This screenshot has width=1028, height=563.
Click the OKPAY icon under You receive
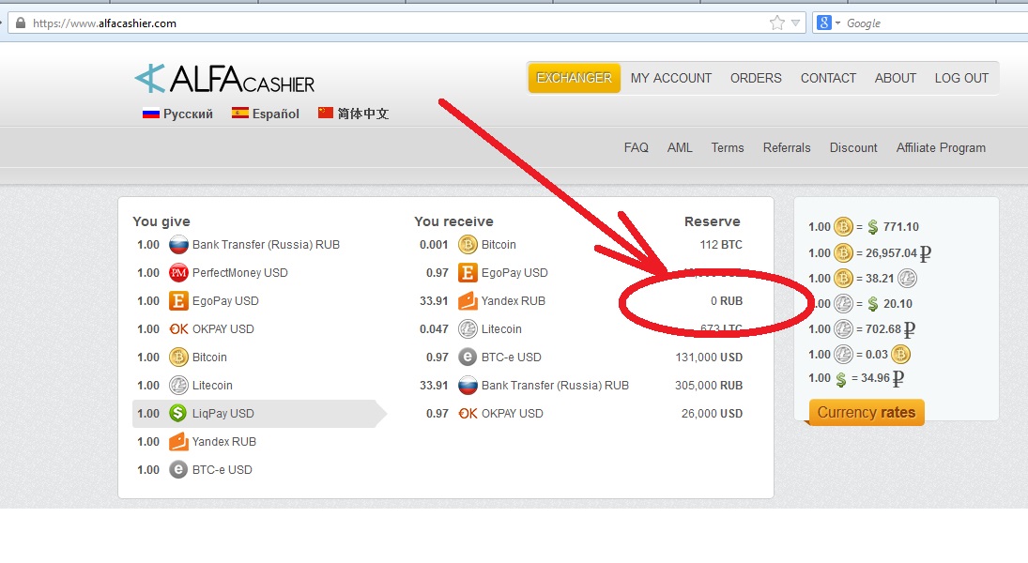click(468, 414)
